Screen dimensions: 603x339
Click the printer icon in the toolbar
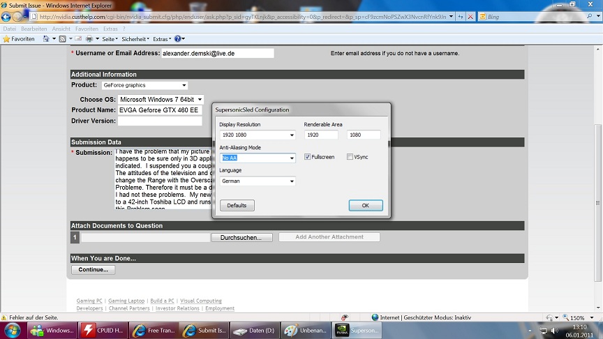coord(89,39)
